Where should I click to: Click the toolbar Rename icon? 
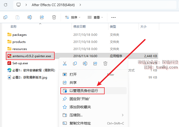30,17
